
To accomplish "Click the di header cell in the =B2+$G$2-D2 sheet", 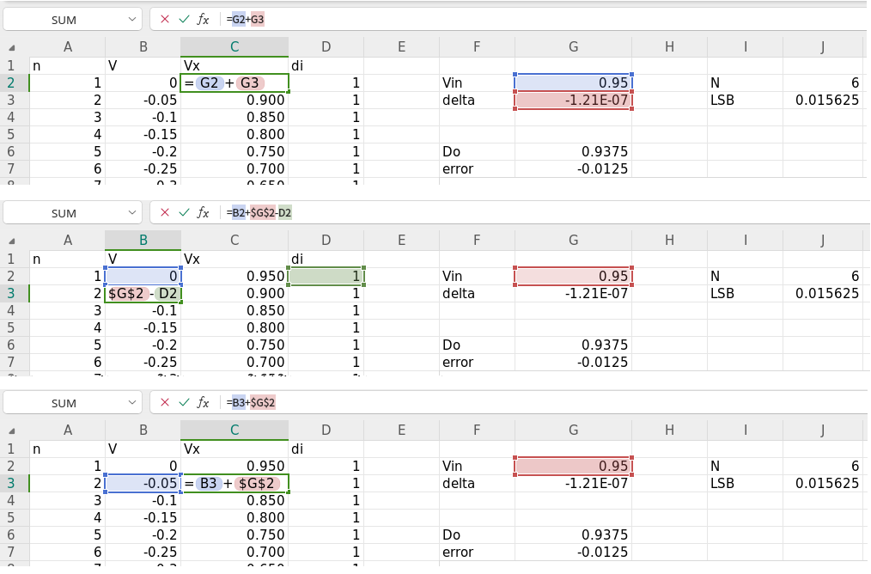I will pos(326,259).
